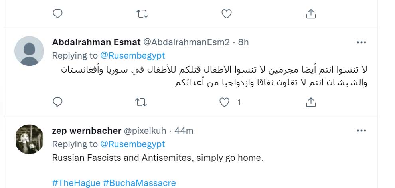Image resolution: width=395 pixels, height=188 pixels.
Task: Open more options for Abdalrahman Esmat's tweet
Action: (361, 42)
